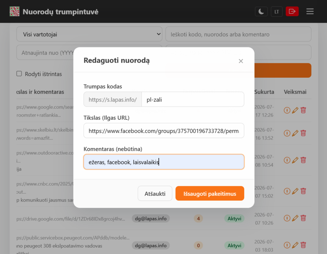
Task: Click the Veiksmai column header
Action: [x=295, y=92]
